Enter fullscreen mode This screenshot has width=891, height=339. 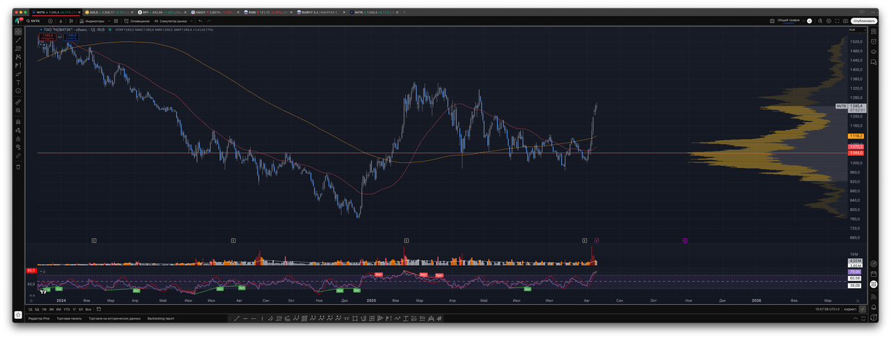tap(836, 21)
